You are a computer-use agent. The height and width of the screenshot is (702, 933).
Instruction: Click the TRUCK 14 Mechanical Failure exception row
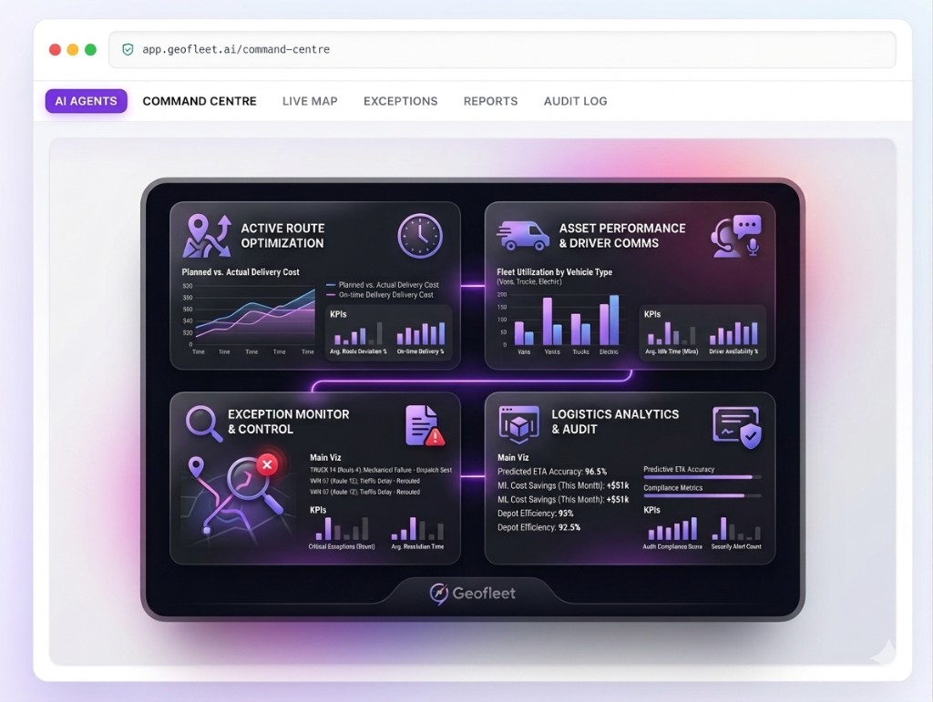tap(380, 470)
